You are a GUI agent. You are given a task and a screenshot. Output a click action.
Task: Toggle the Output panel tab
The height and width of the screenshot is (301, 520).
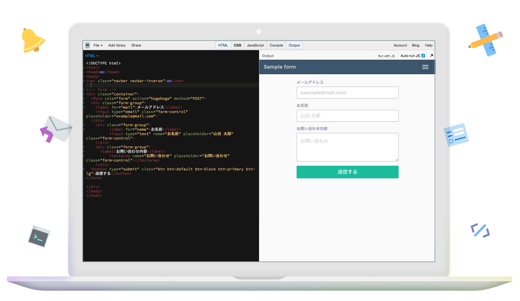[294, 45]
